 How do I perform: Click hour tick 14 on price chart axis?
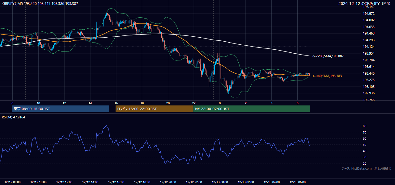coord(90,103)
